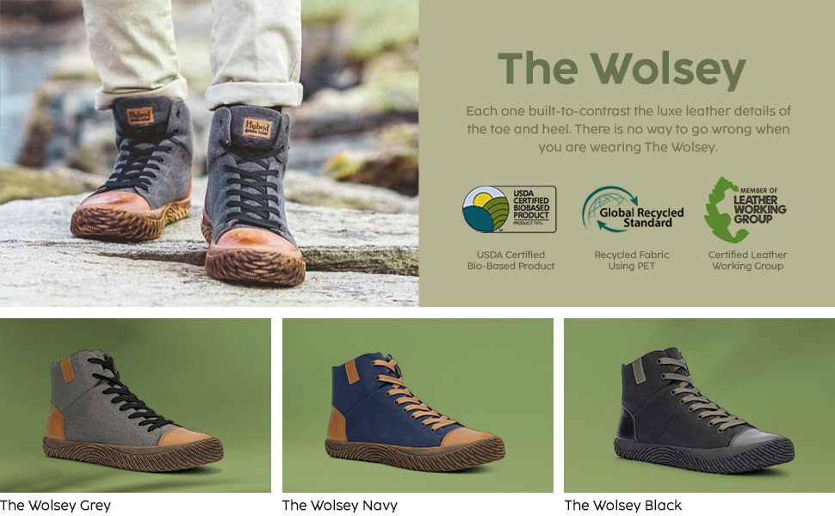Screen dimensions: 835x516
Task: Open the Wolsey Grey shoe image
Action: [x=135, y=405]
